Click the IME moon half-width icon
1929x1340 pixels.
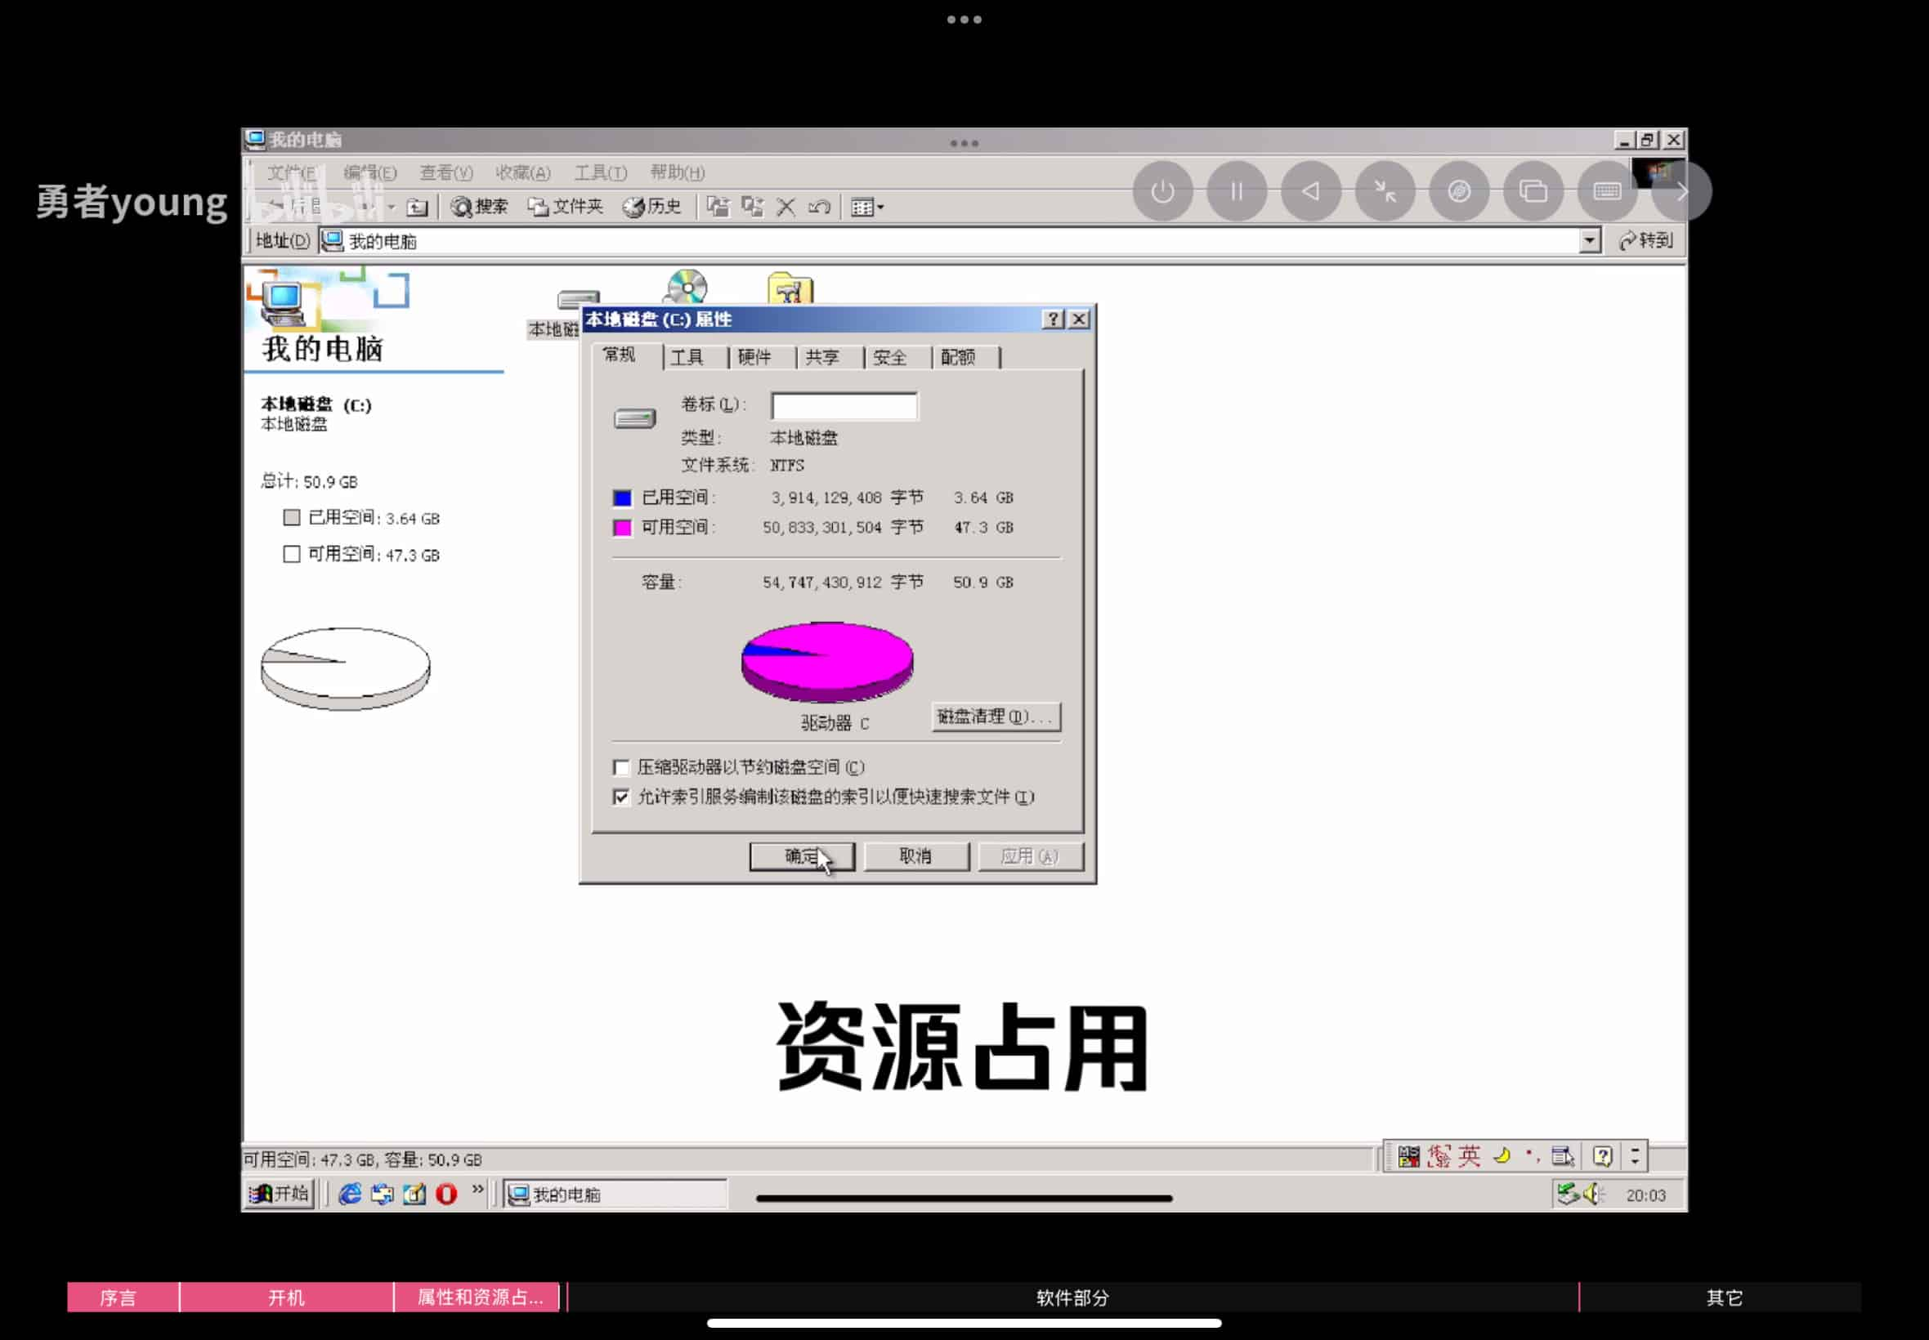[x=1503, y=1156]
